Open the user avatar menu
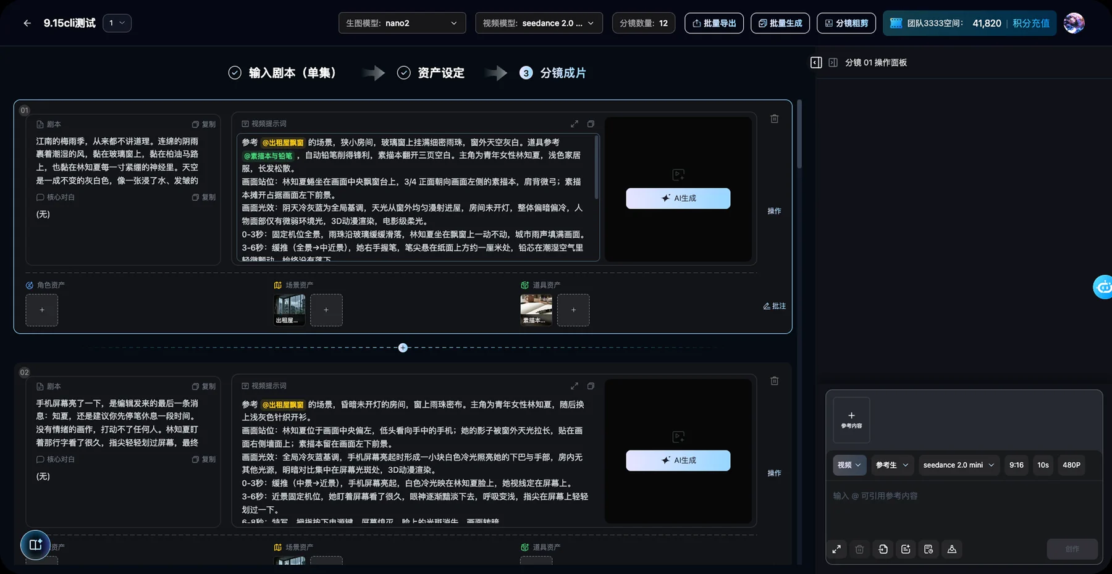 click(x=1074, y=23)
